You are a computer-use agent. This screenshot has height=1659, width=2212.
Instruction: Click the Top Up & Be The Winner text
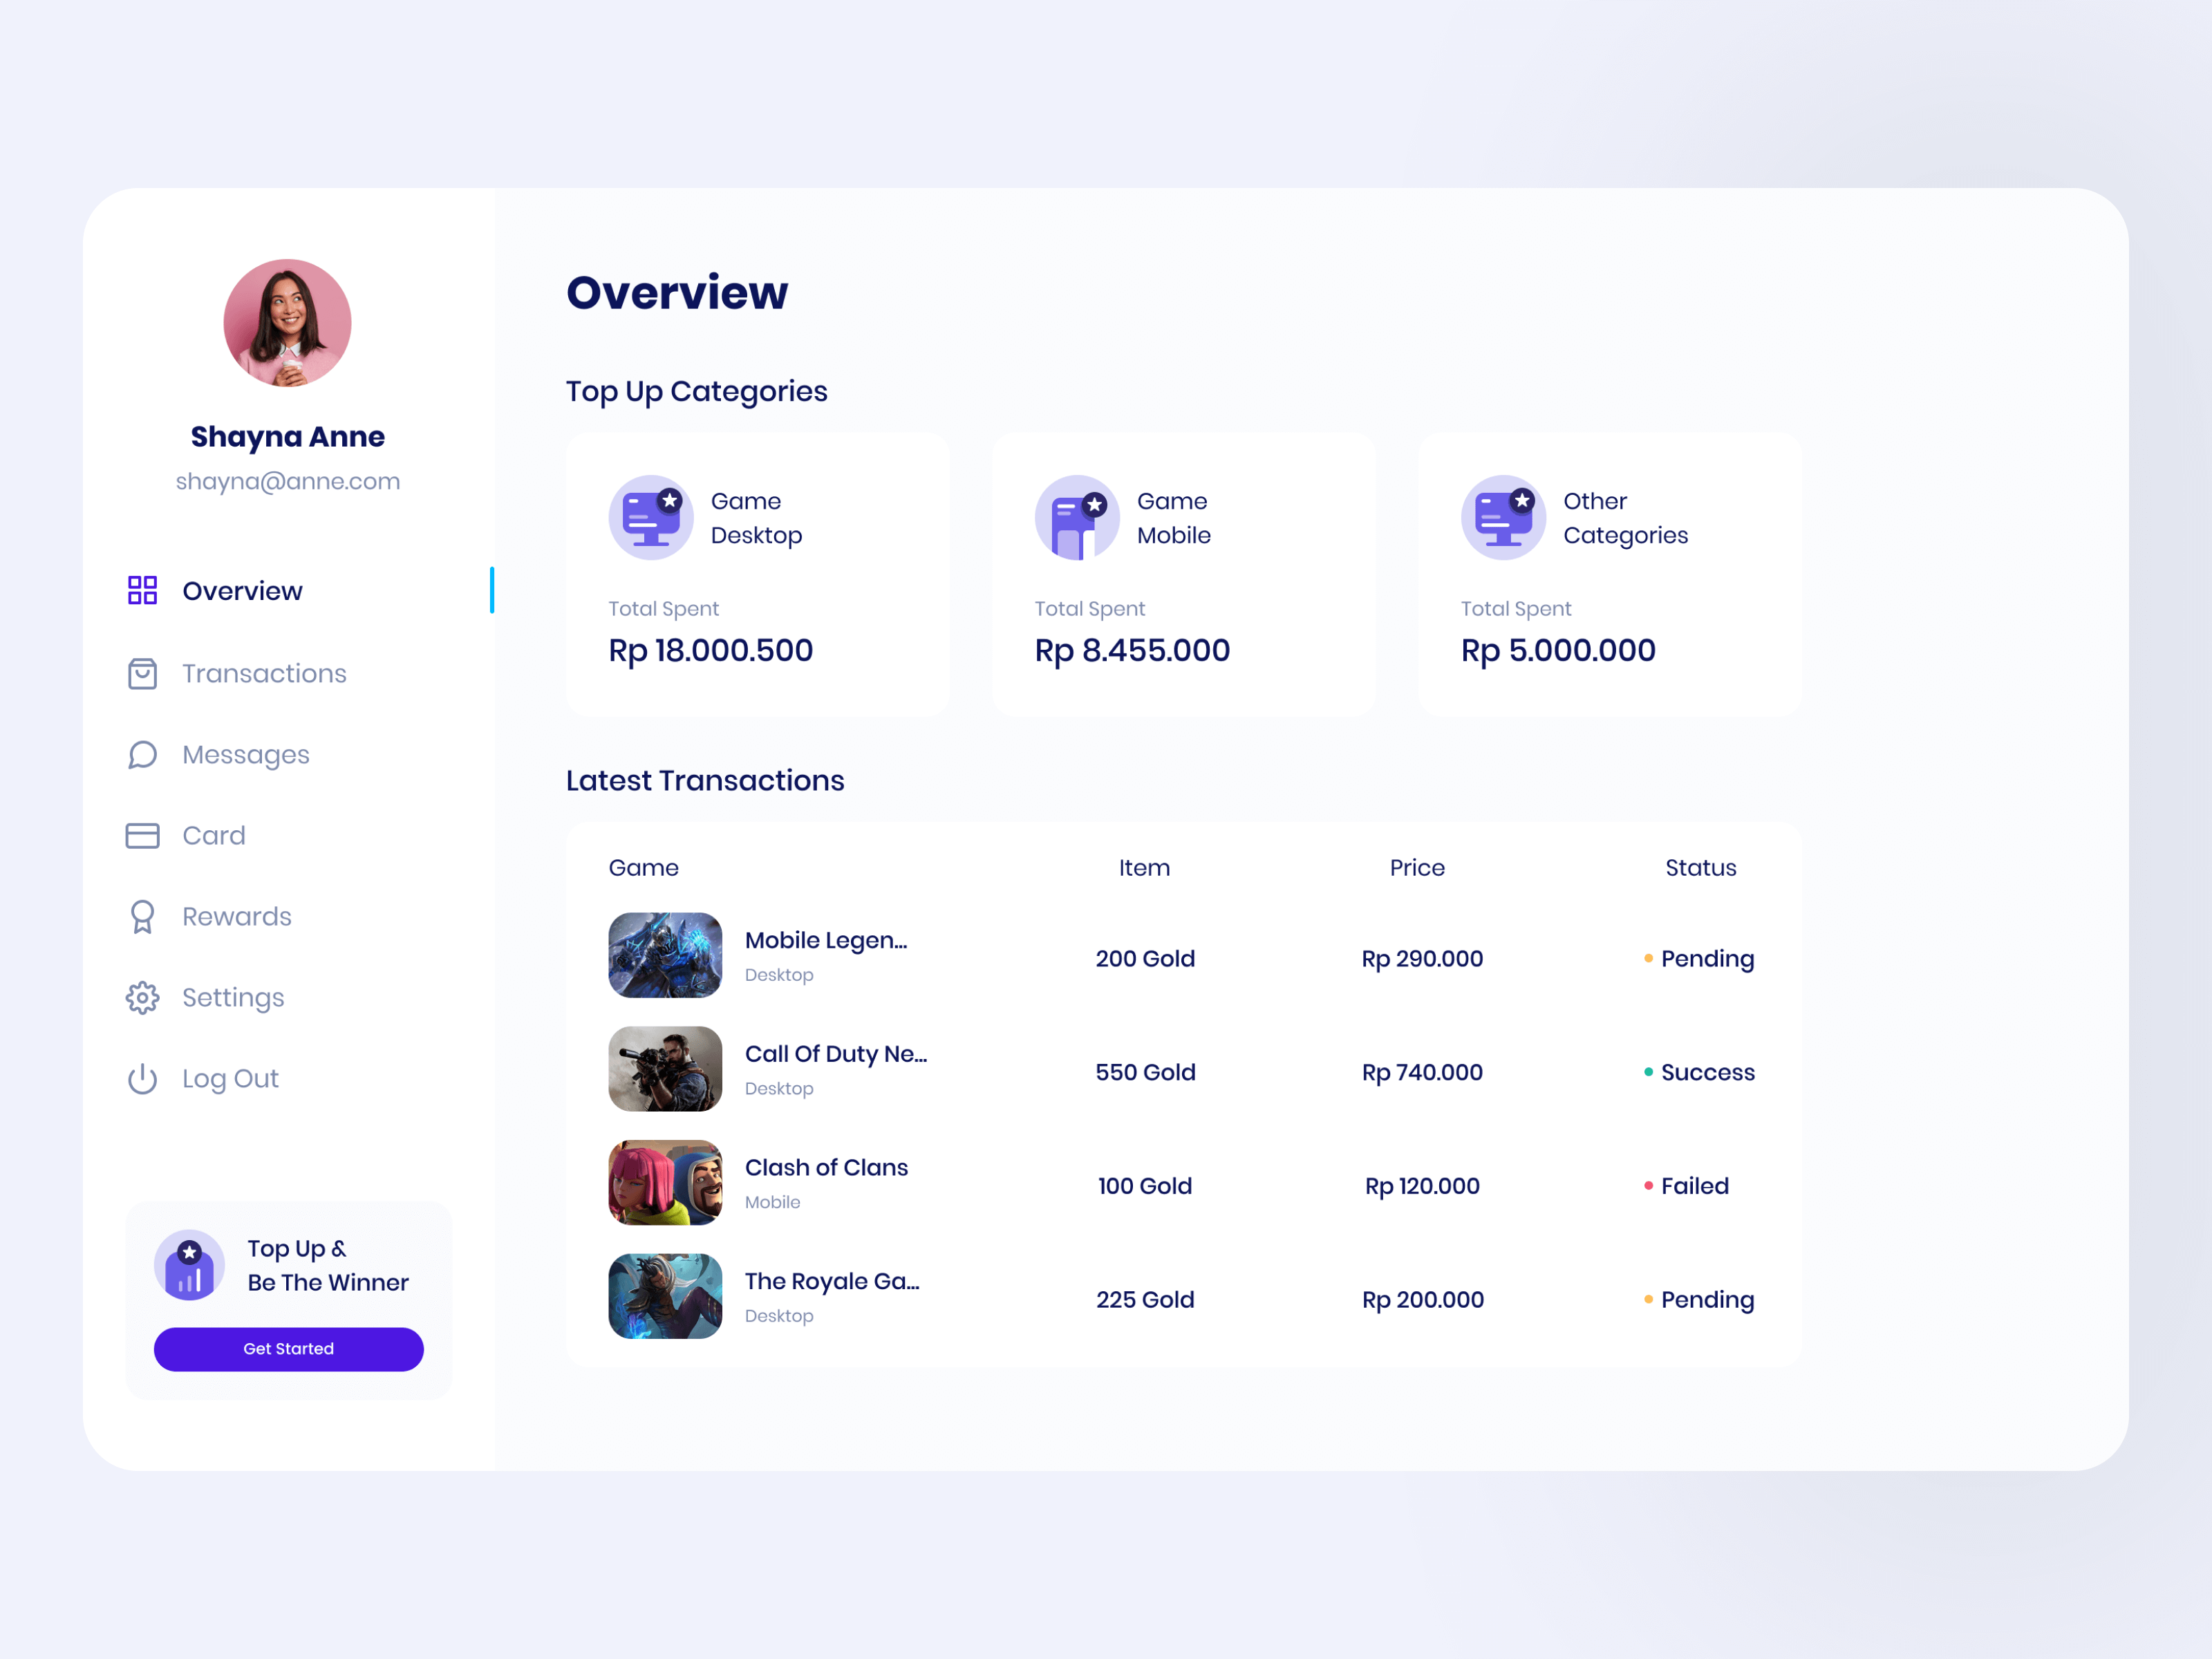click(x=328, y=1265)
